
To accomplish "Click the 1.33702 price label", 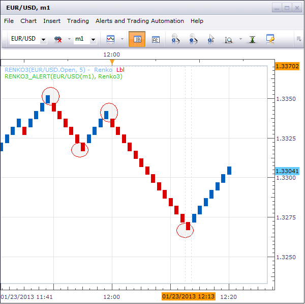I will pyautogui.click(x=287, y=66).
